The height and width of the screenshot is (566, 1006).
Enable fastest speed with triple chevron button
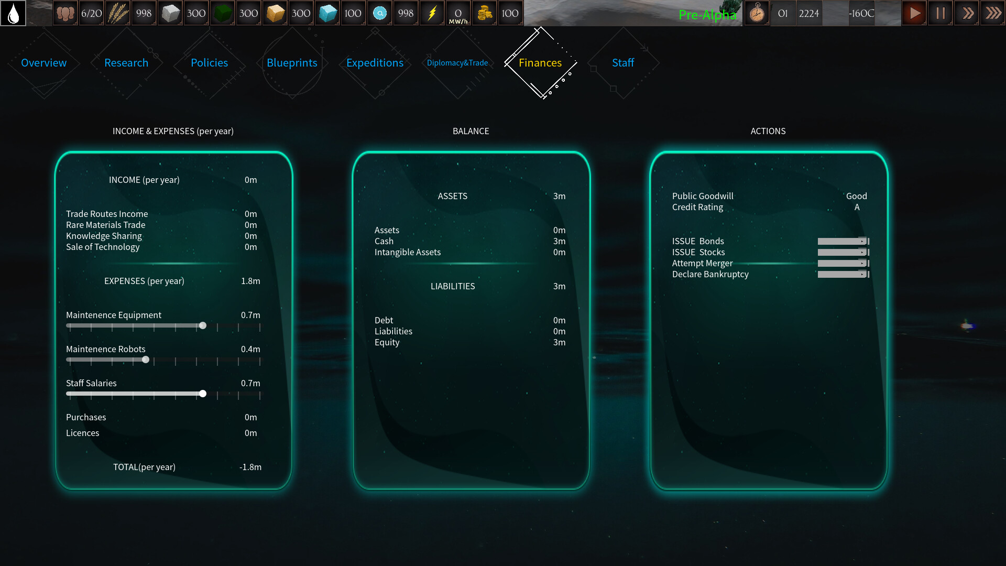coord(993,13)
